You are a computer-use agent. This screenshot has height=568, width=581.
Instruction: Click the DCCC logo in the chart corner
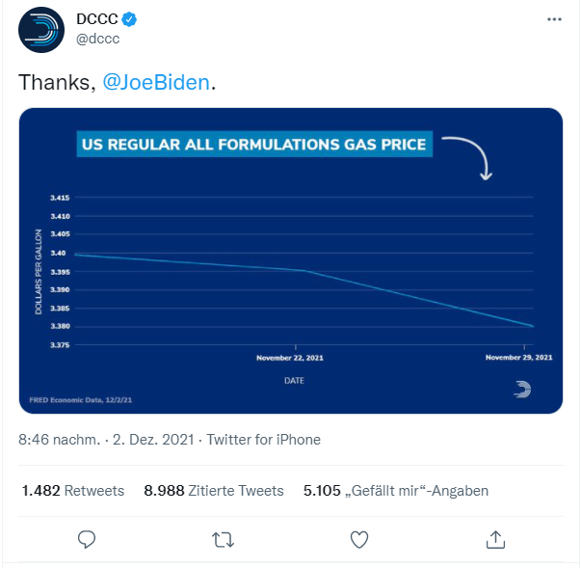click(523, 389)
